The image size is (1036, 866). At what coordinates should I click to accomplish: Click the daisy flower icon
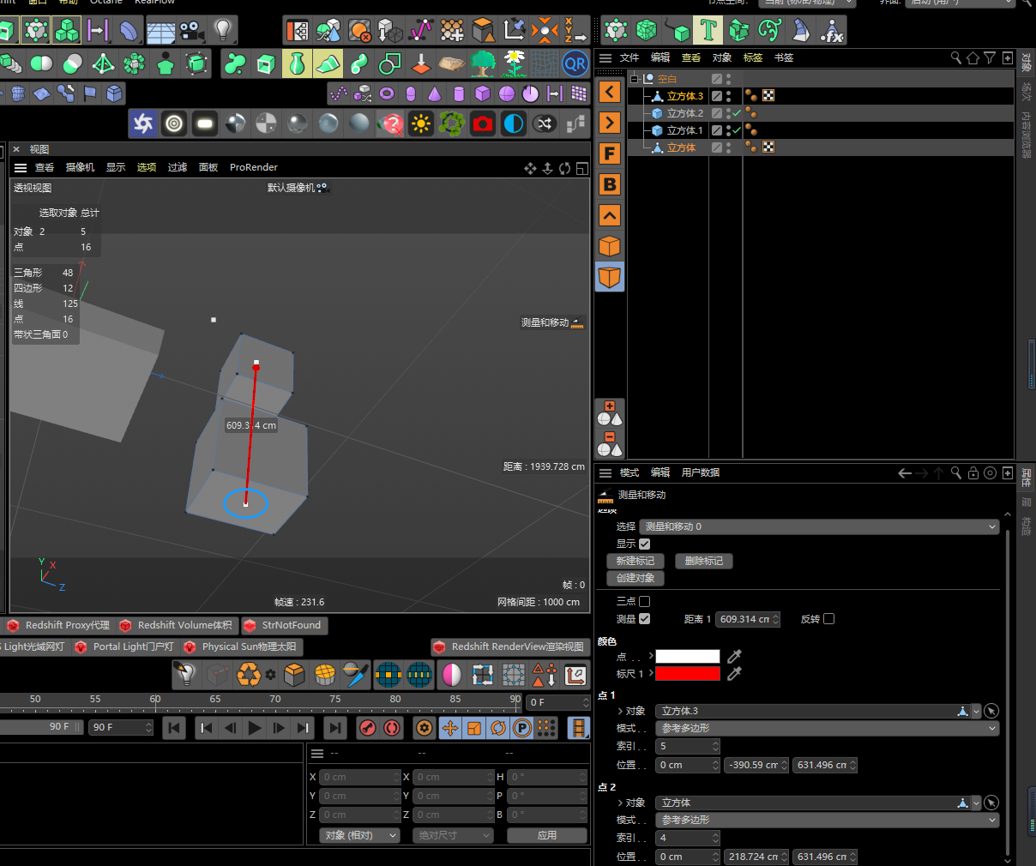(514, 63)
